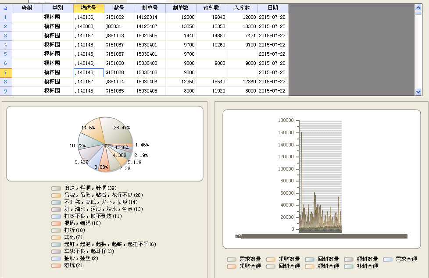Click the 混码，错码 legend color swatch
Image resolution: width=429 pixels, height=278 pixels.
pos(56,224)
